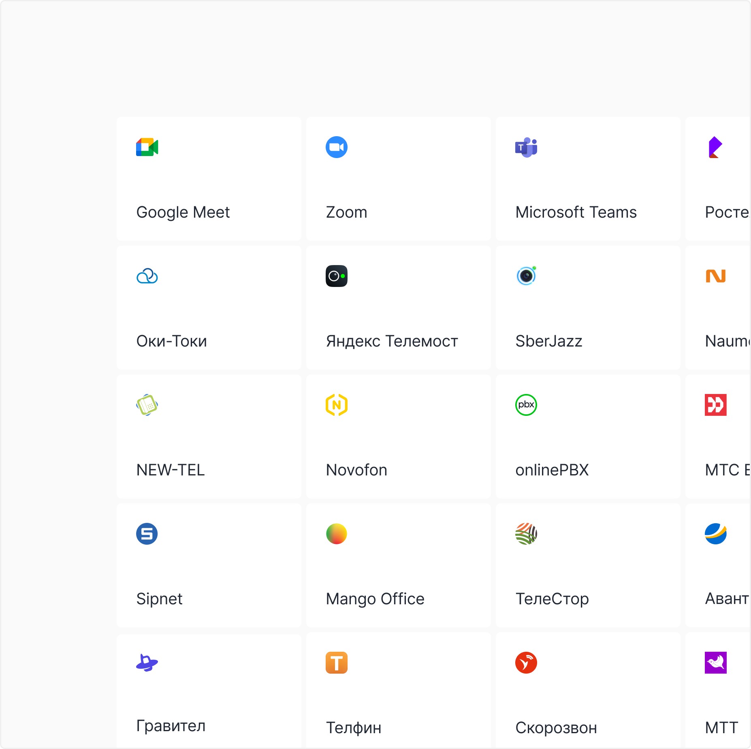Click the blue Sipnet S icon
The width and height of the screenshot is (751, 749).
(x=147, y=534)
